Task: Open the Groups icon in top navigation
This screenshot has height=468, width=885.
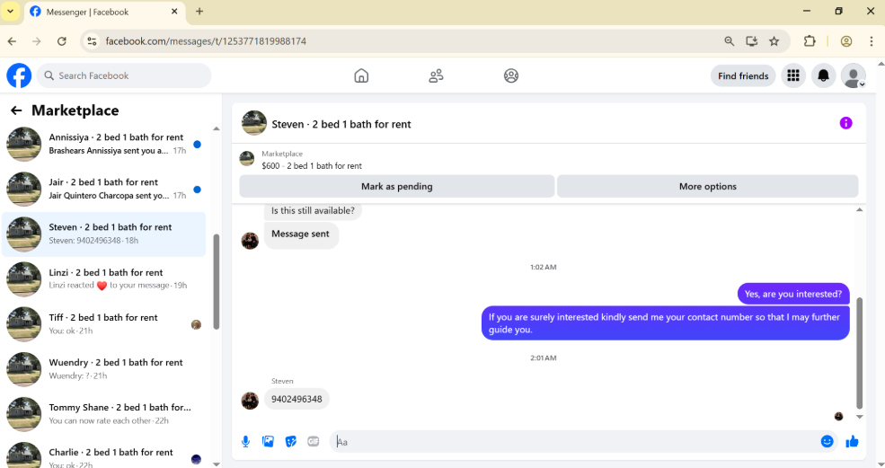Action: (x=511, y=75)
